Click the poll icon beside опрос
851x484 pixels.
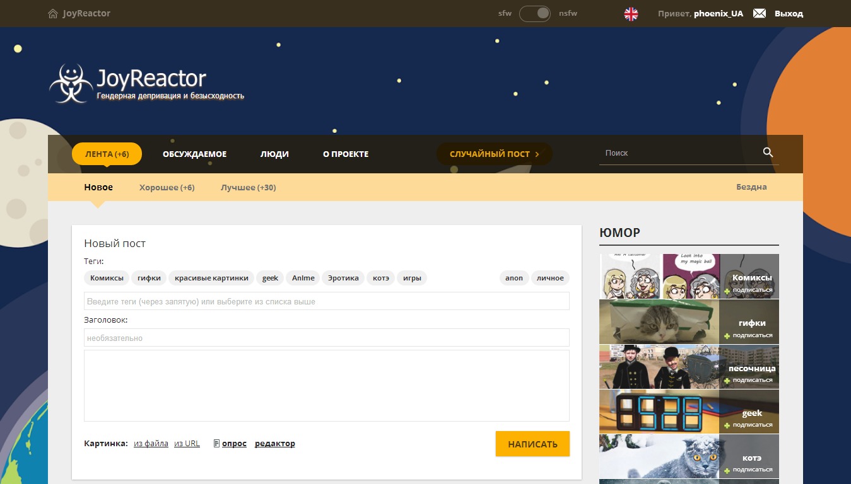pos(216,443)
